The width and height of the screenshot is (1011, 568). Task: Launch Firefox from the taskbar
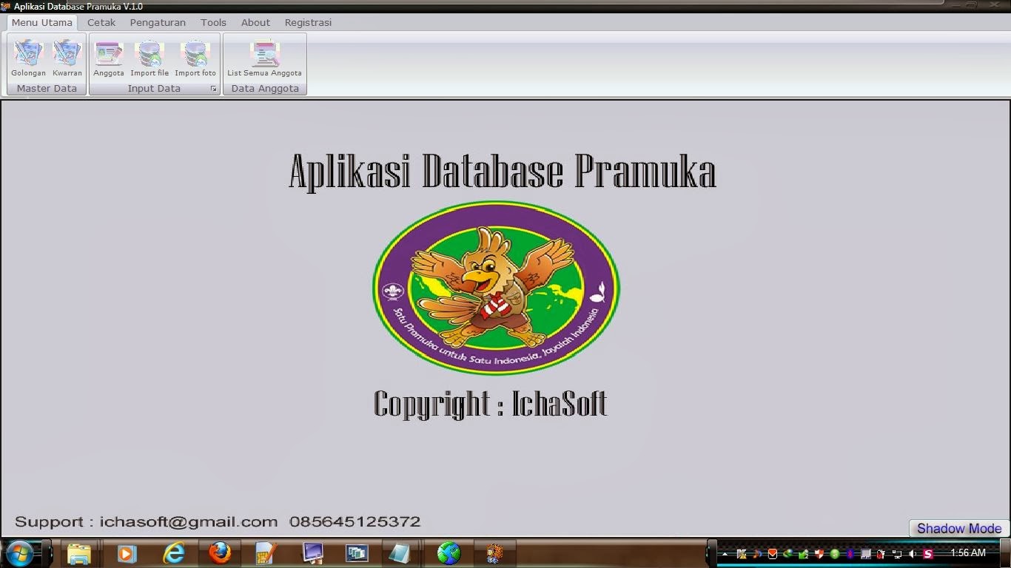pyautogui.click(x=220, y=553)
